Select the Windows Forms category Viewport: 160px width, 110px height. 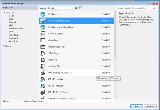click(x=16, y=28)
